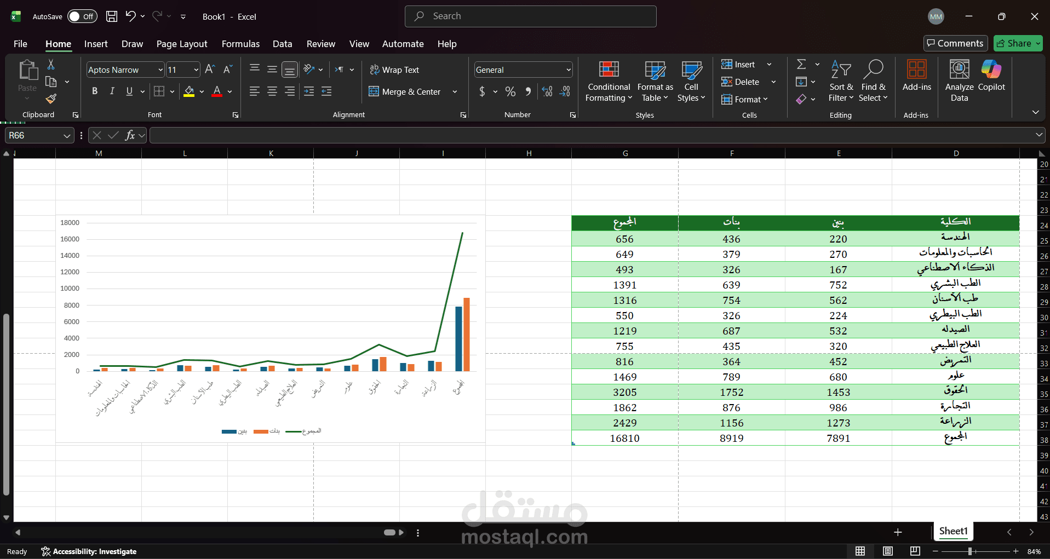Click the Search box in title bar
The image size is (1050, 559).
[530, 16]
